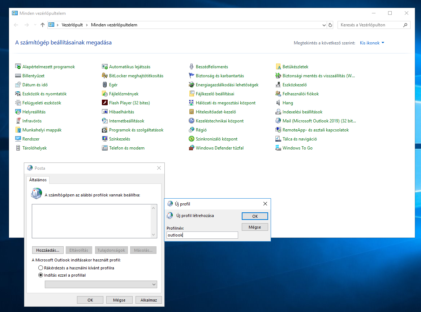Click the Hozzáadás... button in Posta

pyautogui.click(x=48, y=250)
